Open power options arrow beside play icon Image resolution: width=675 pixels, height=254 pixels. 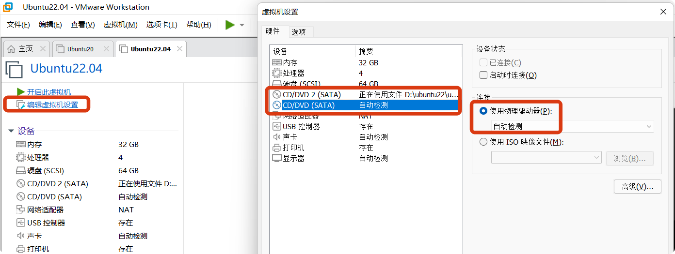point(242,25)
